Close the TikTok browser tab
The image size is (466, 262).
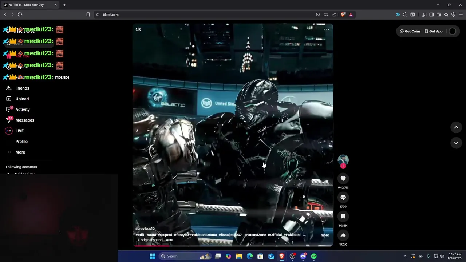pyautogui.click(x=56, y=5)
